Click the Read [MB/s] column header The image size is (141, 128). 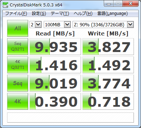pos(55,33)
